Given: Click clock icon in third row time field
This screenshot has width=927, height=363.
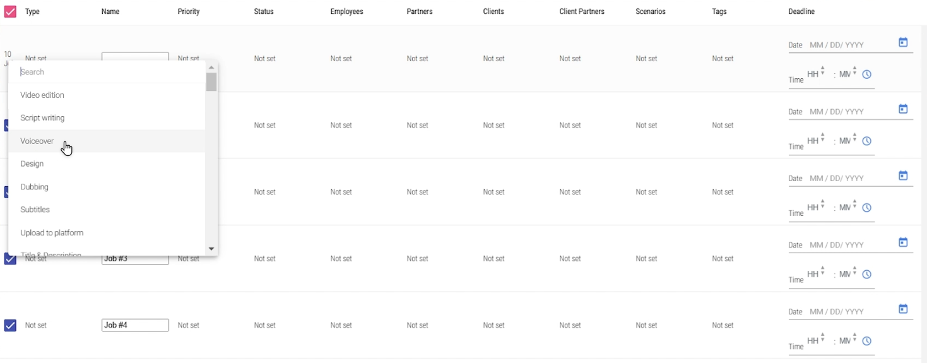Looking at the screenshot, I should 867,208.
